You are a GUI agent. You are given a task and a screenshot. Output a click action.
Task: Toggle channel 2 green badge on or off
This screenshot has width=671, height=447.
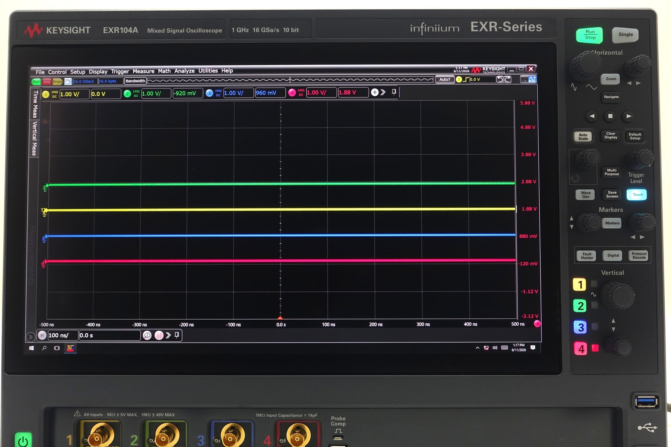coord(127,94)
